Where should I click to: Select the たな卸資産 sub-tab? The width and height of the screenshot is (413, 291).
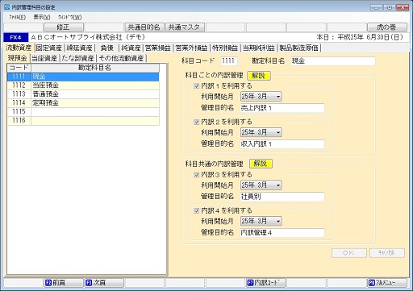coord(77,58)
